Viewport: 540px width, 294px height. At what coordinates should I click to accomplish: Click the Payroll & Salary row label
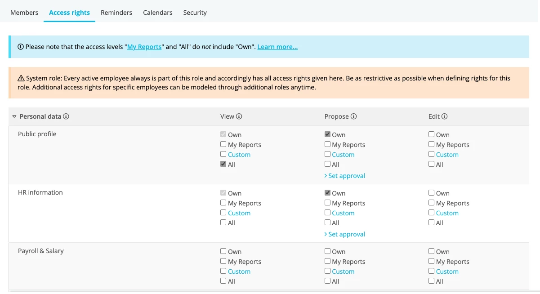coord(41,251)
